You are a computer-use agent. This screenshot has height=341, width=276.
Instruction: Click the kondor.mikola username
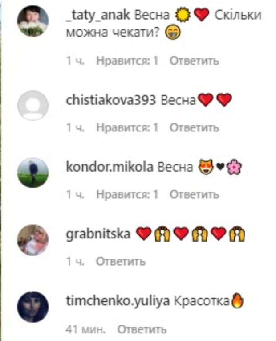coord(110,167)
